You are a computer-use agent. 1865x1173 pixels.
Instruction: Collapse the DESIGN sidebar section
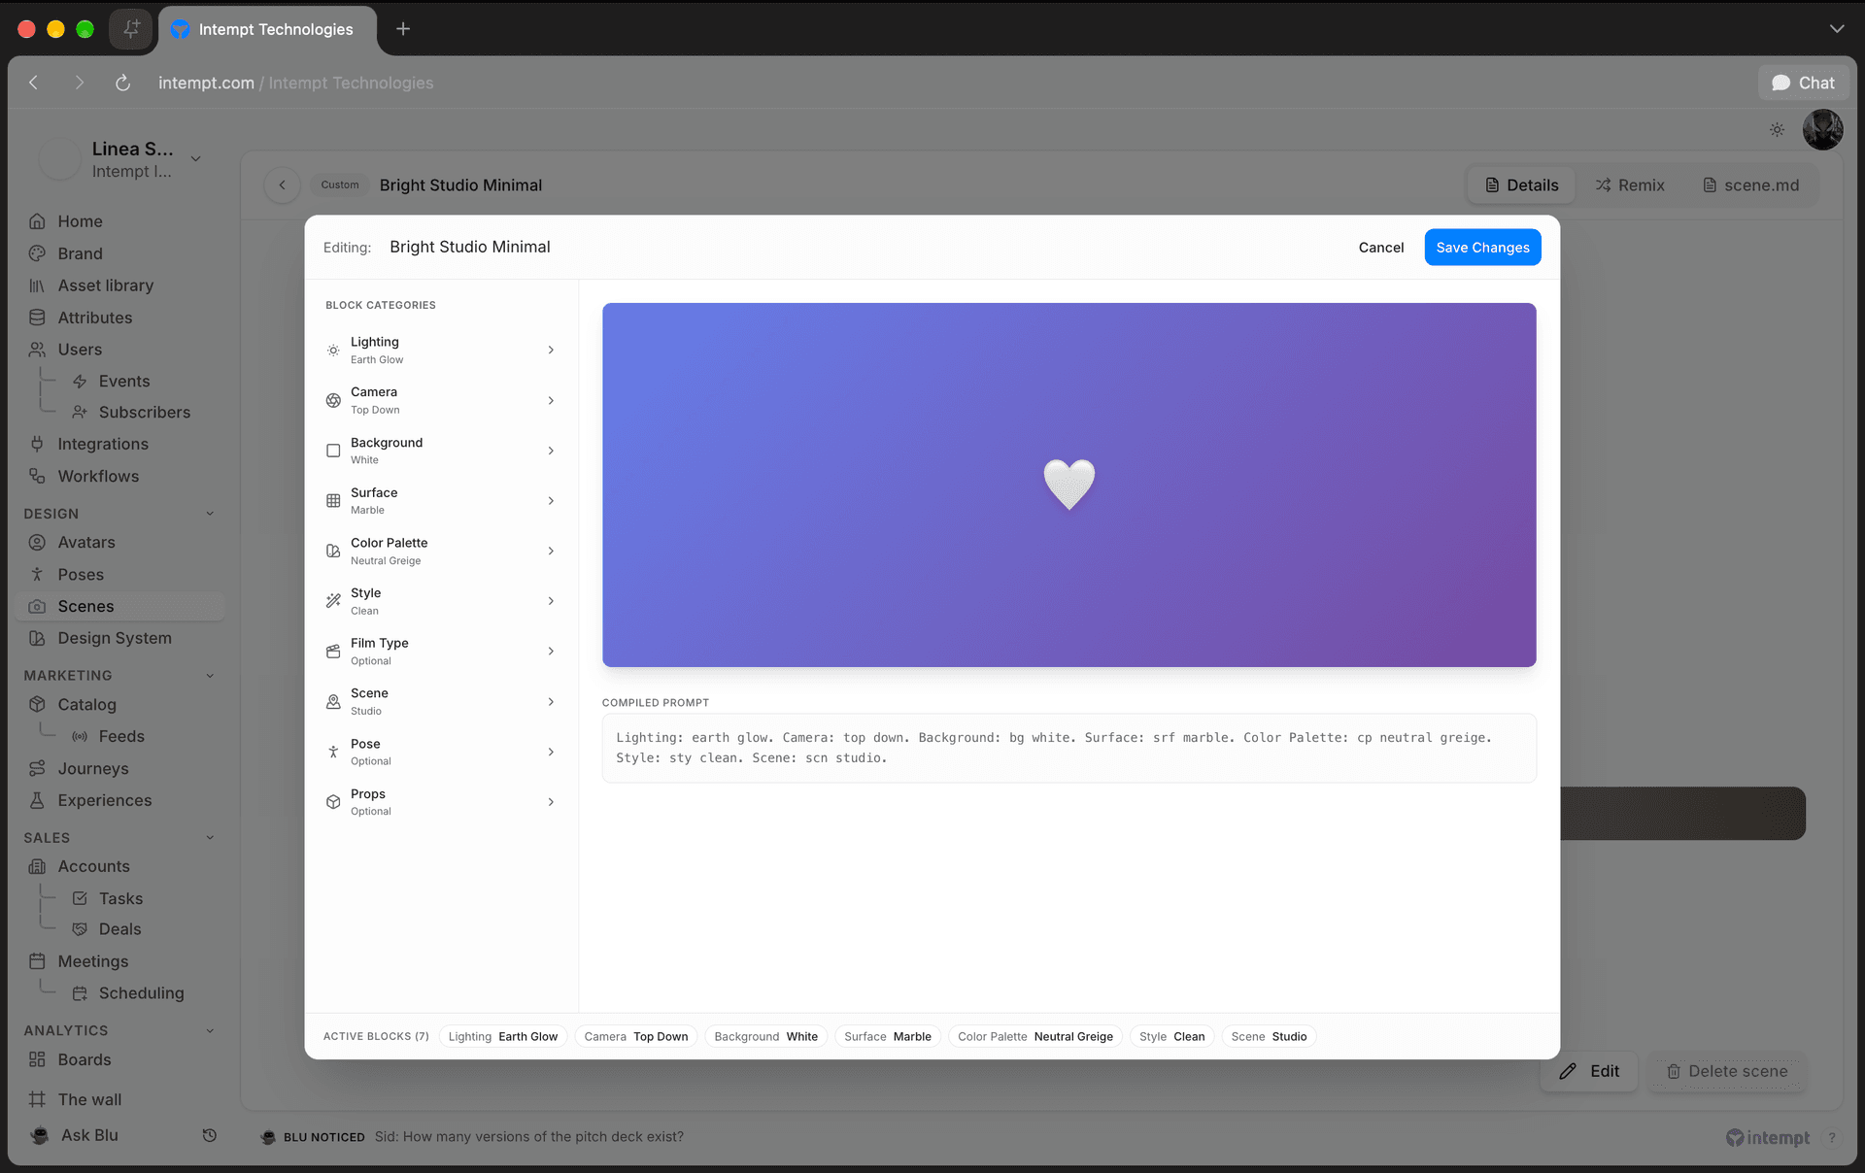click(210, 514)
